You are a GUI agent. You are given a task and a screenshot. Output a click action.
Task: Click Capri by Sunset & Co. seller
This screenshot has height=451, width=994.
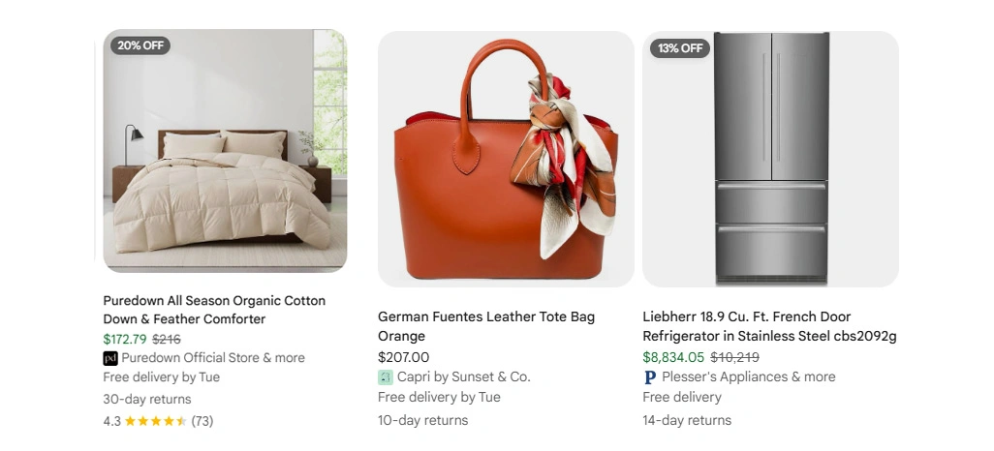(x=463, y=376)
